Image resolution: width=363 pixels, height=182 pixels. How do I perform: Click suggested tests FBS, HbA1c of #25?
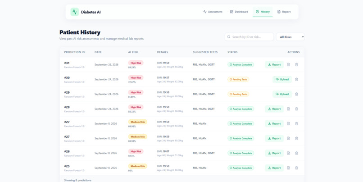200,168
